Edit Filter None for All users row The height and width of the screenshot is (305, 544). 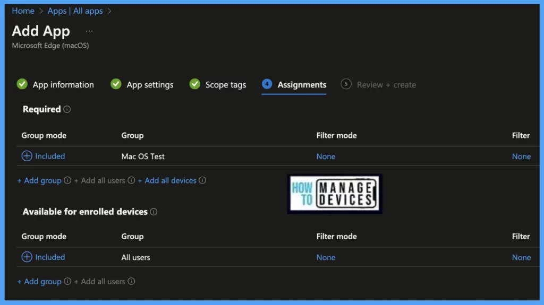[521, 257]
